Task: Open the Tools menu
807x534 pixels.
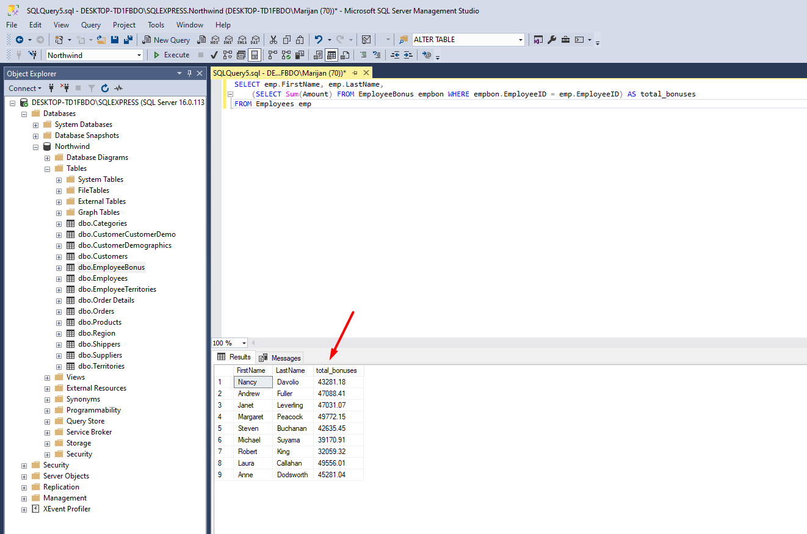Action: tap(156, 25)
